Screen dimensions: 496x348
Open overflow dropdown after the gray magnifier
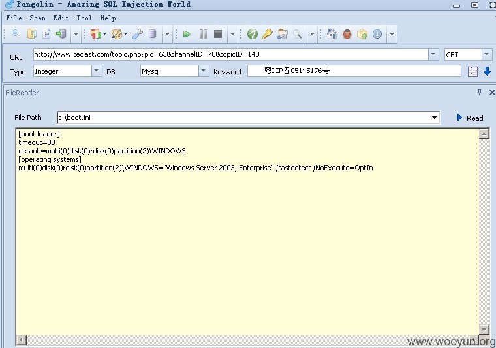[x=312, y=34]
